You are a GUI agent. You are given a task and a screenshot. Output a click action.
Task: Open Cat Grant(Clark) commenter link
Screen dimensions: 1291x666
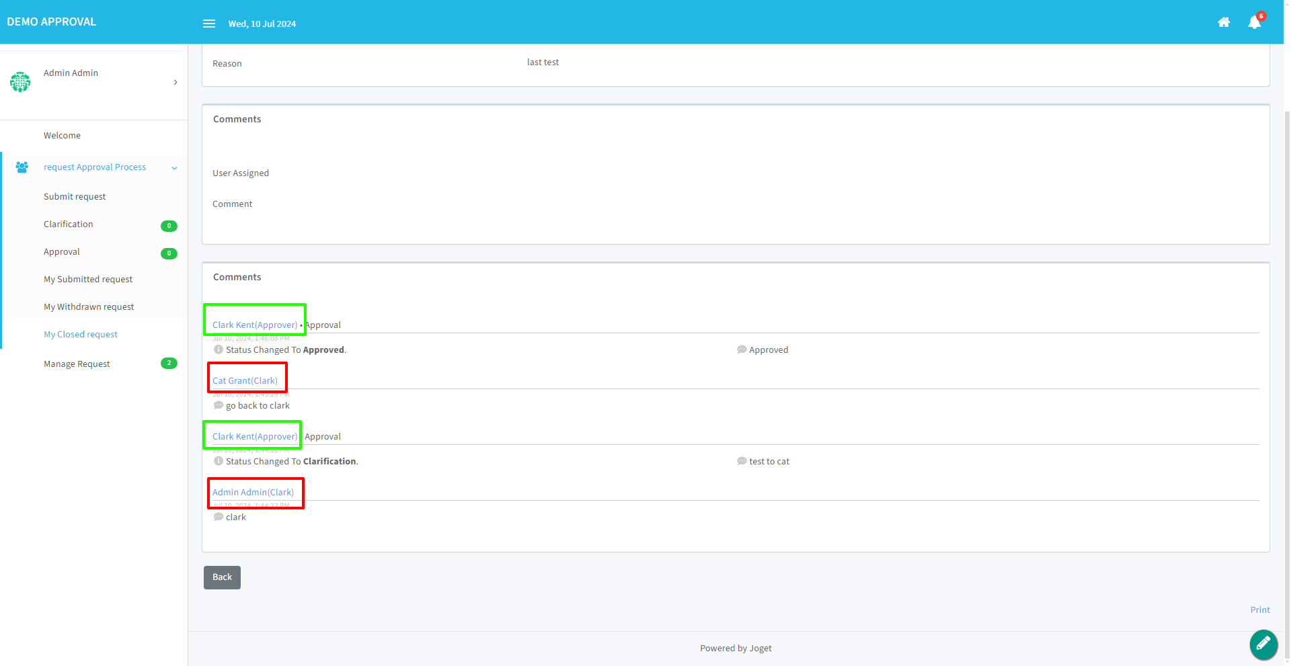(x=245, y=380)
